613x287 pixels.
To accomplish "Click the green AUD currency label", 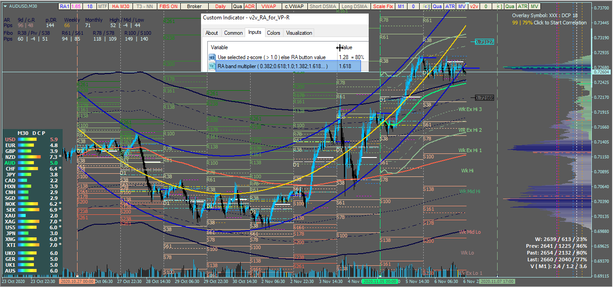I will tap(10, 163).
